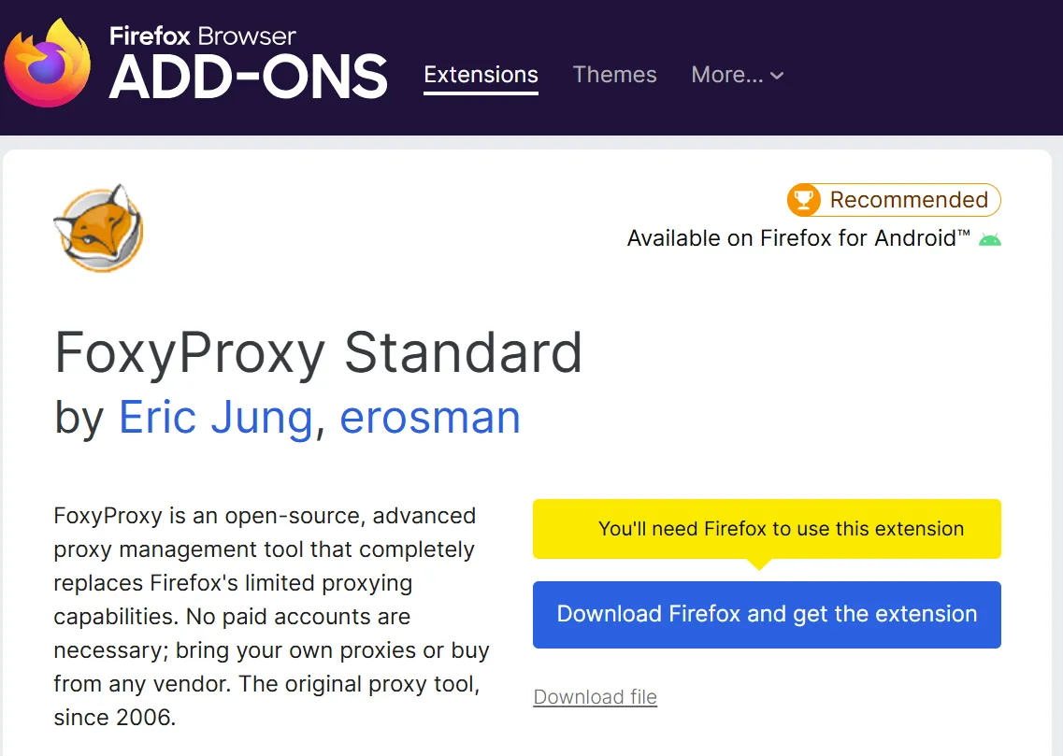Viewport: 1063px width, 756px height.
Task: Click the FoxyProxy description paragraph
Action: click(x=271, y=616)
